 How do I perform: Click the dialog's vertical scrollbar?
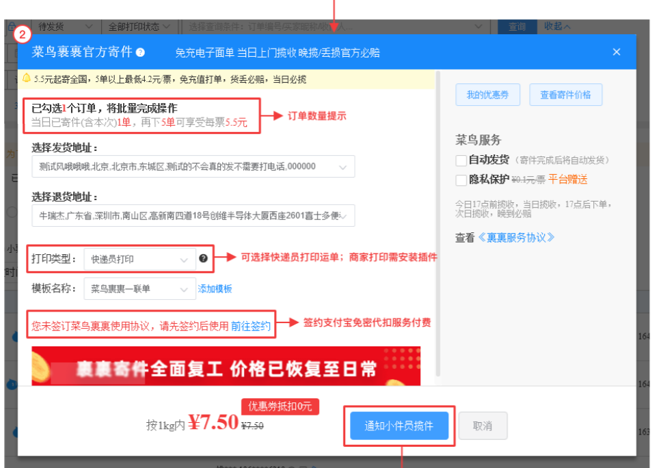tap(438, 223)
